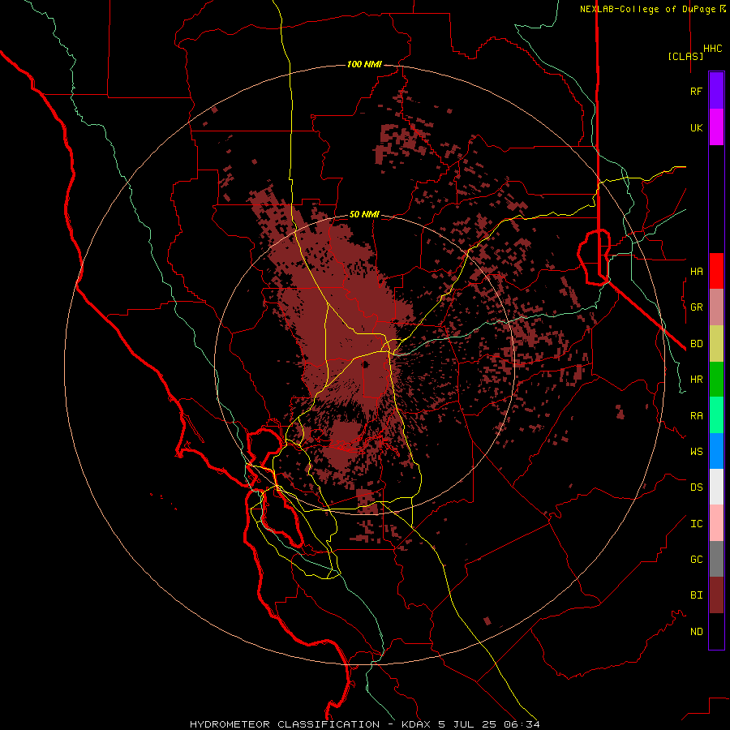The image size is (730, 730).
Task: Click the NEXLAB-College of DuPage credit text
Action: point(648,9)
